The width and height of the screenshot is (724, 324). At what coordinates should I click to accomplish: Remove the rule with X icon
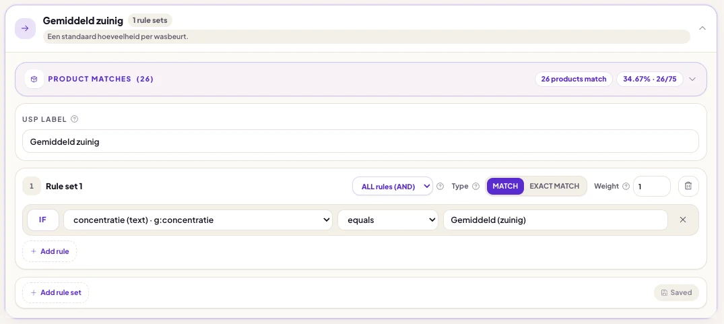coord(683,220)
